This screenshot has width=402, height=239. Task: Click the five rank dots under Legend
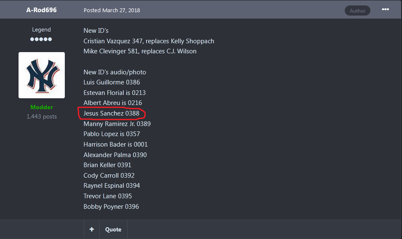41,39
